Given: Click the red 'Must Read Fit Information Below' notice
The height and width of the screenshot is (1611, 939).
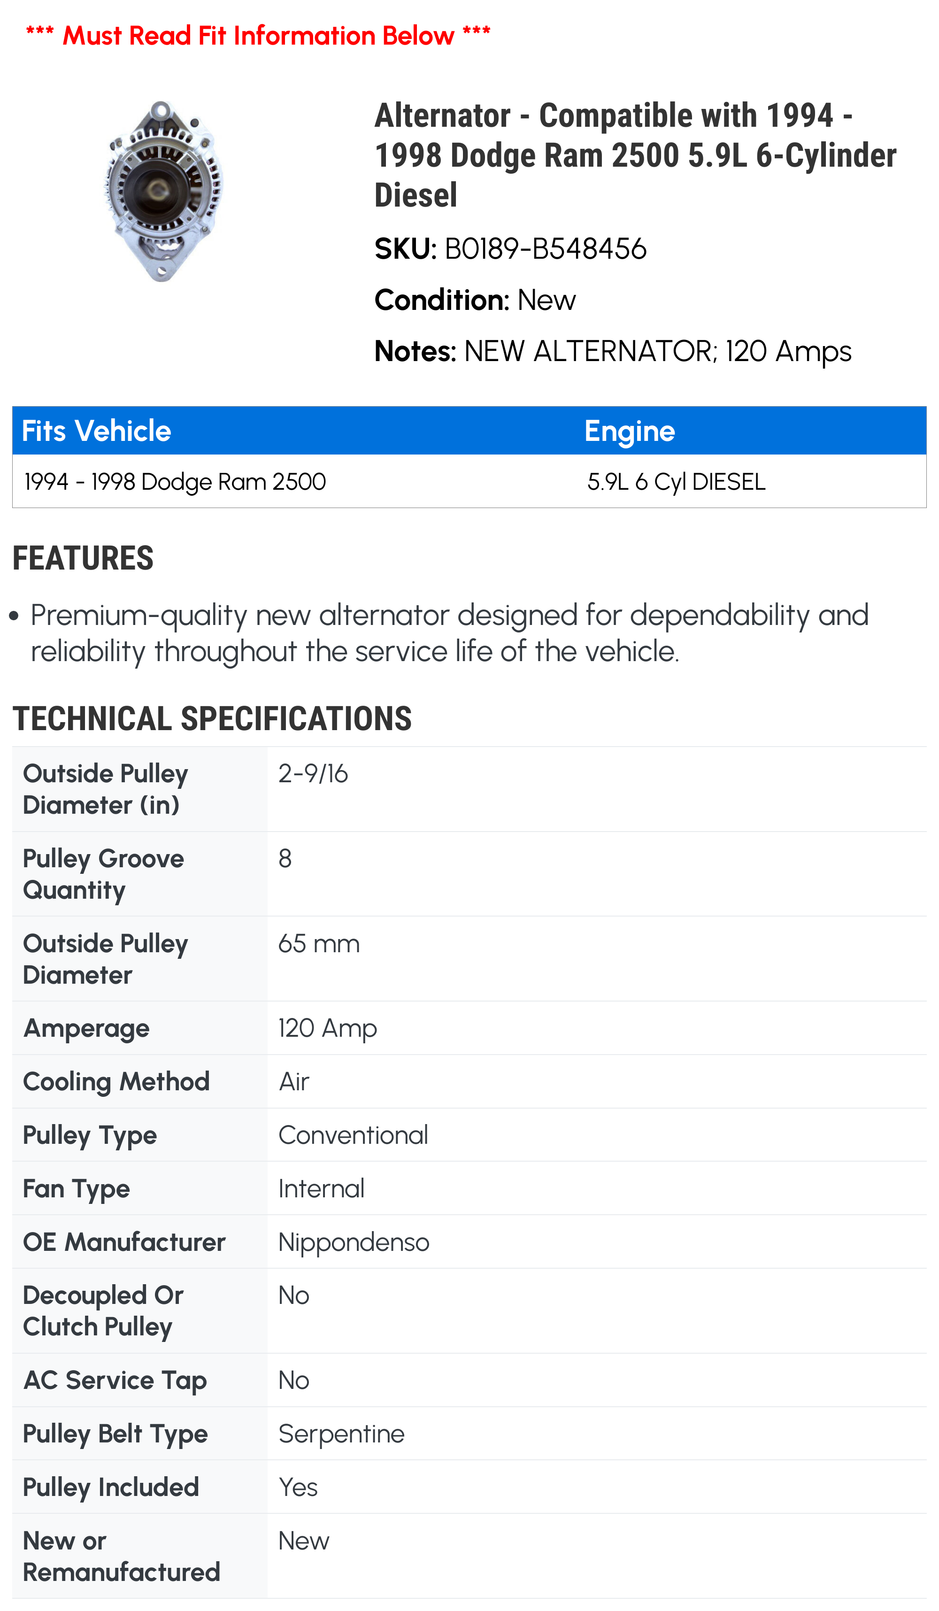Looking at the screenshot, I should click(258, 36).
